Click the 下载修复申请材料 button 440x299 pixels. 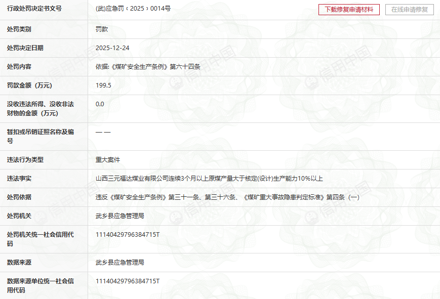point(349,10)
